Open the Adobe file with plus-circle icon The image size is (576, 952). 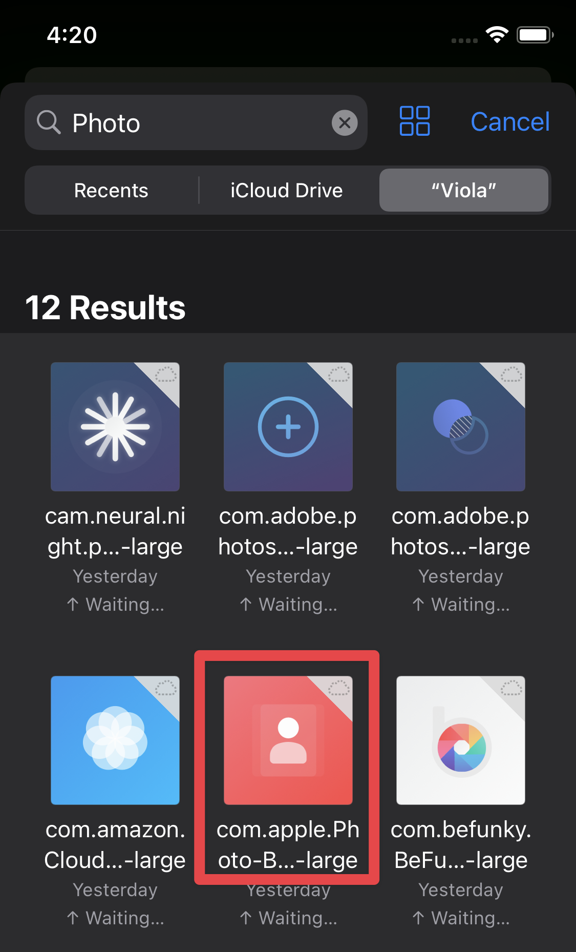288,427
